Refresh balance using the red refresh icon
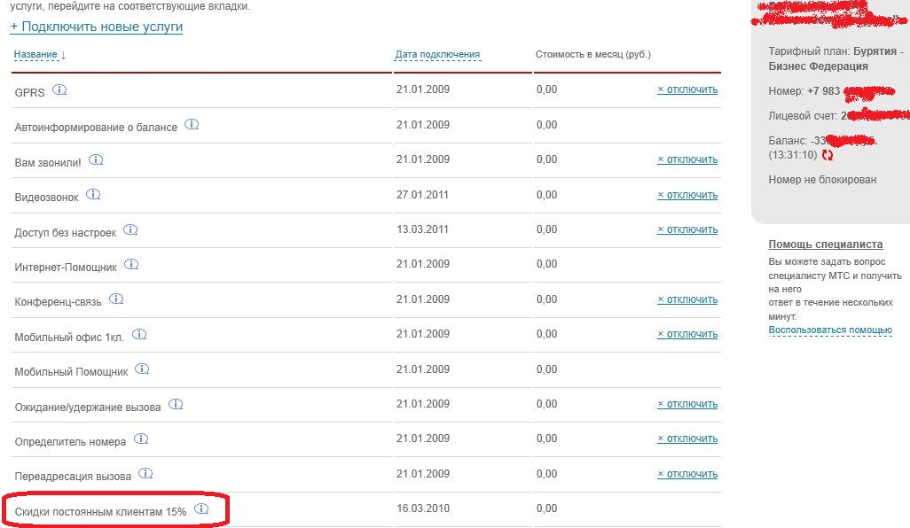910x528 pixels. tap(828, 155)
